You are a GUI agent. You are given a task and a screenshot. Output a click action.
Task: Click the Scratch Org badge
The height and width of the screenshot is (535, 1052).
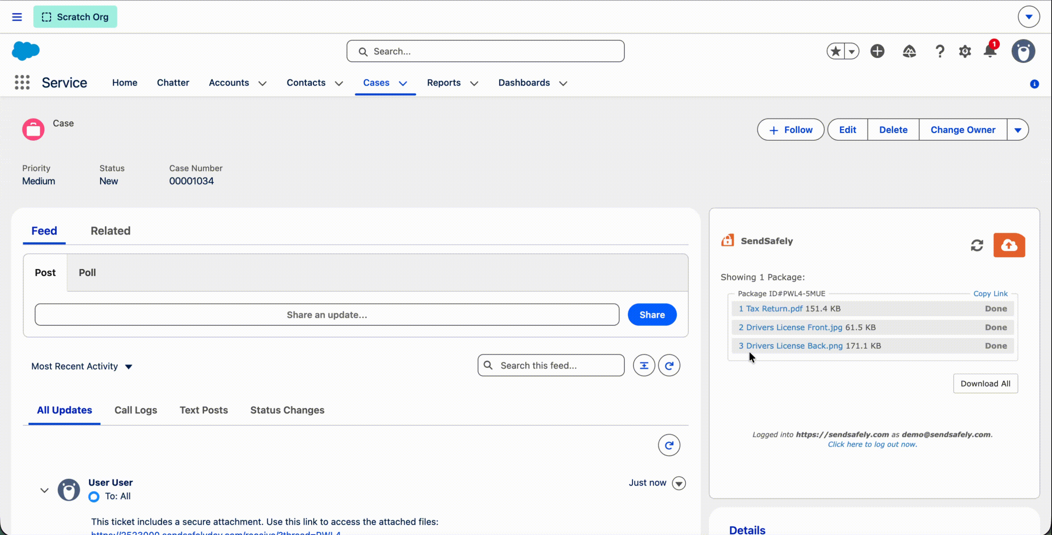(75, 17)
